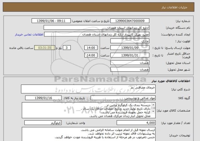Click the remaining days field showing 3

click(67, 48)
